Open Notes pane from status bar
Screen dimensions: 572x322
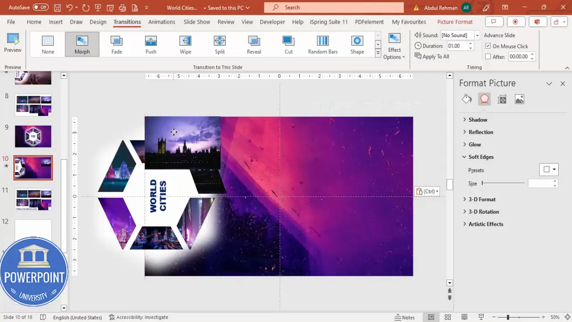pos(405,317)
